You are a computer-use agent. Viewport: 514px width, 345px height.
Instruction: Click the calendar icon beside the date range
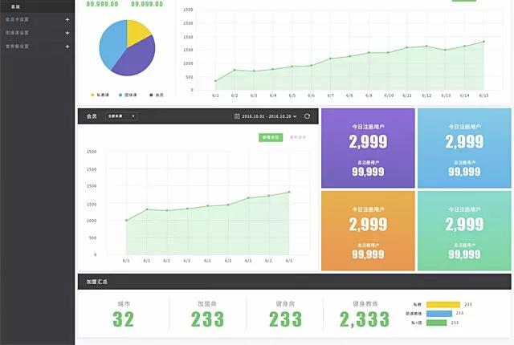236,116
